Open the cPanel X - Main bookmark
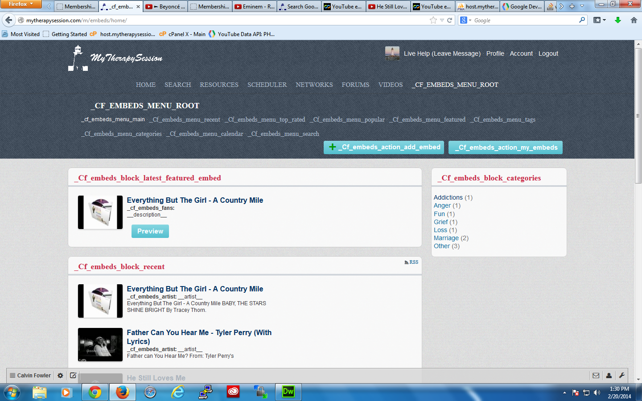The width and height of the screenshot is (642, 401). pyautogui.click(x=182, y=34)
